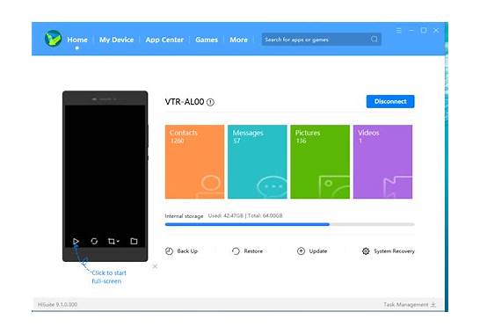Open the Videos tile
The image size is (480, 334).
click(x=382, y=162)
